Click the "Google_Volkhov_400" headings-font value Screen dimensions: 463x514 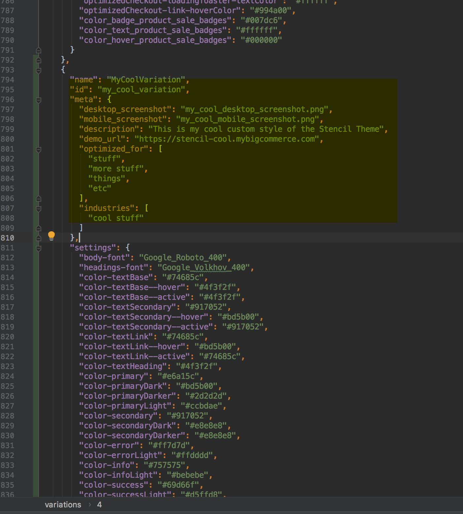tap(203, 268)
